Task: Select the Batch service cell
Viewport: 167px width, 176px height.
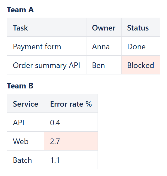Action: [x=25, y=159]
